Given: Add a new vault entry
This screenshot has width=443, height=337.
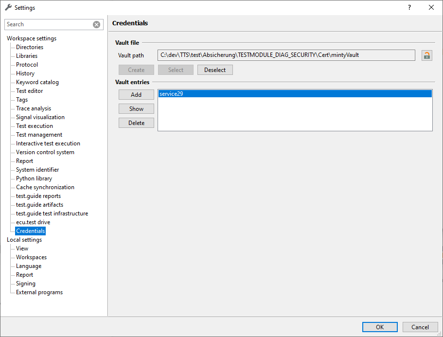Looking at the screenshot, I should 136,95.
